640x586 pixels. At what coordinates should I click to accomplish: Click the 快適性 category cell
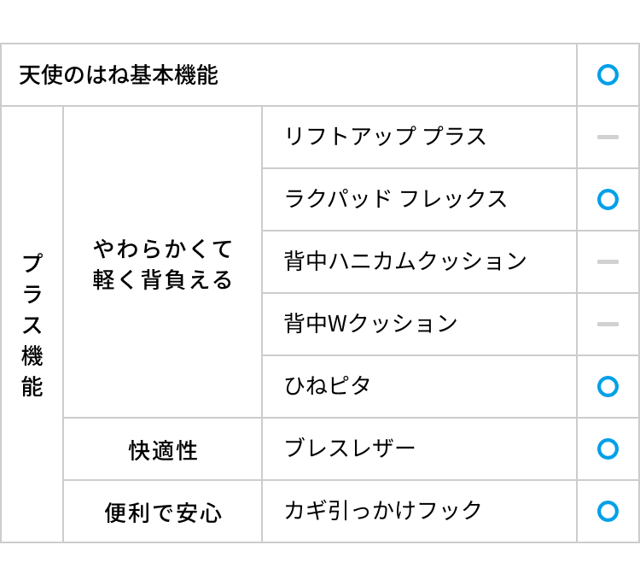[163, 450]
